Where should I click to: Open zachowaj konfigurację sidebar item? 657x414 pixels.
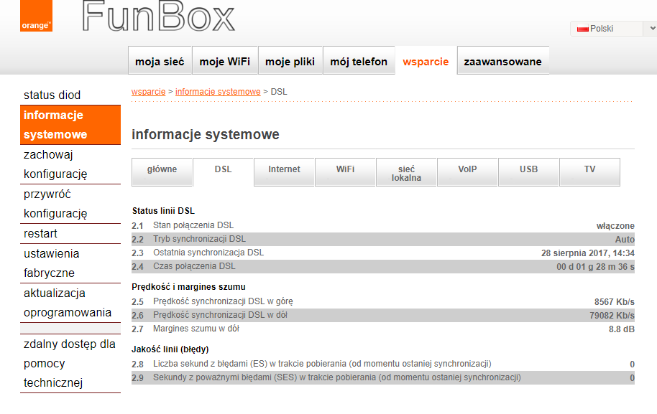pos(55,164)
